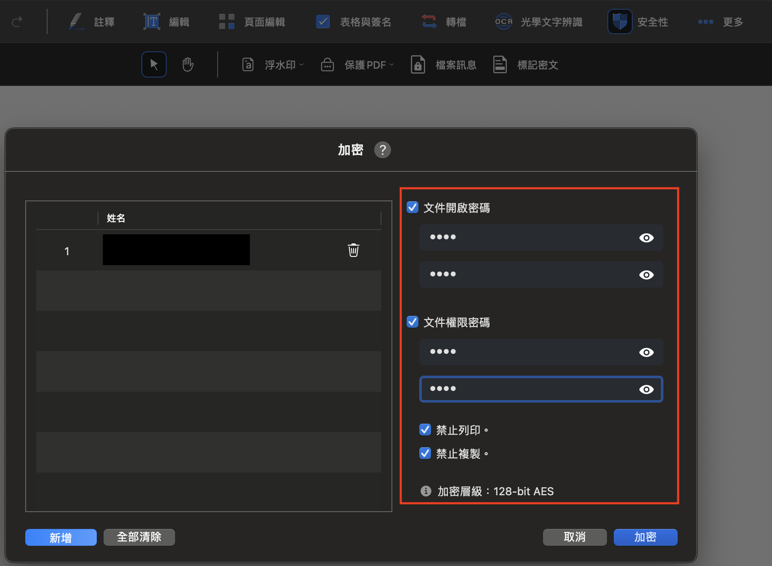
Task: Open 檔案訊息 file info
Action: point(443,65)
